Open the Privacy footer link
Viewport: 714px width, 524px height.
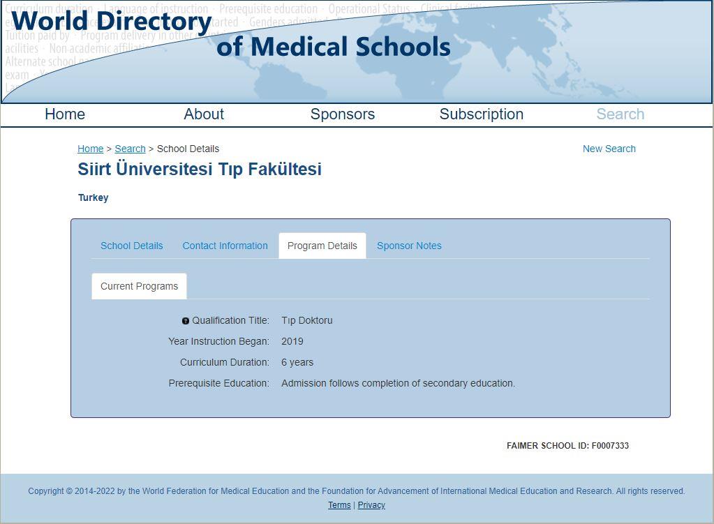371,505
